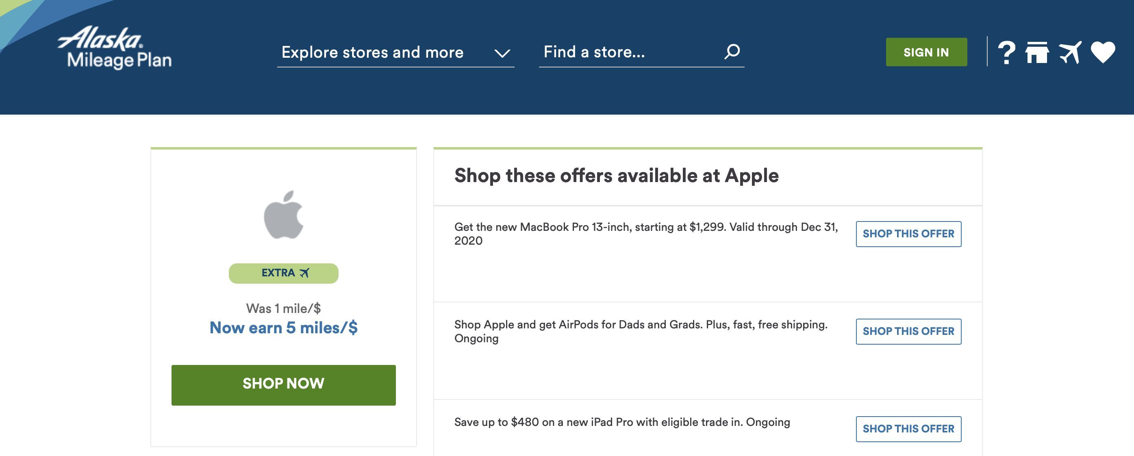This screenshot has width=1134, height=456.
Task: Click the green SHOP NOW button
Action: click(284, 385)
